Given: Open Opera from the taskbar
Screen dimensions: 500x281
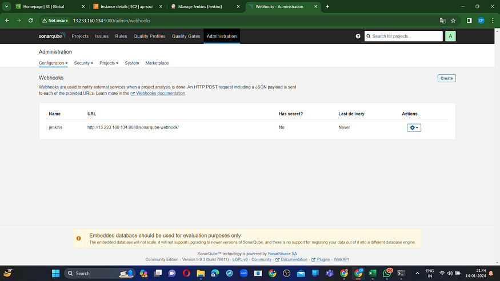Looking at the screenshot, I should click(x=186, y=274).
